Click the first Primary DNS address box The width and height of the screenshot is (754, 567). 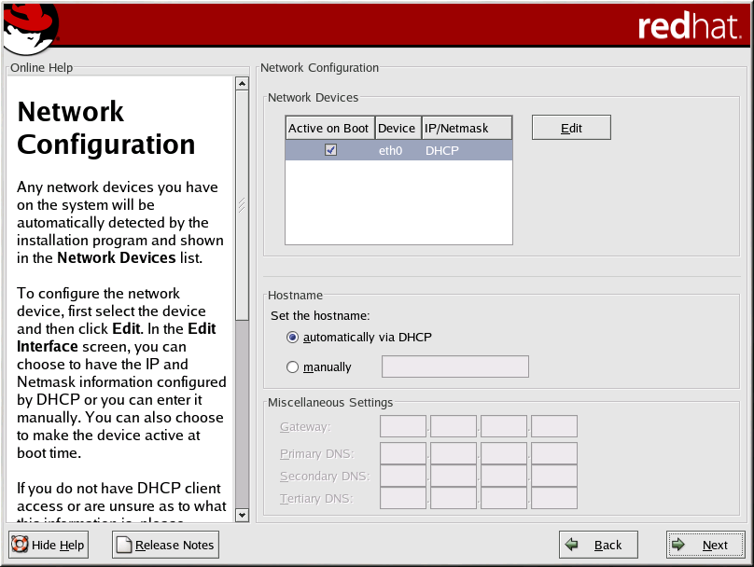coord(403,453)
